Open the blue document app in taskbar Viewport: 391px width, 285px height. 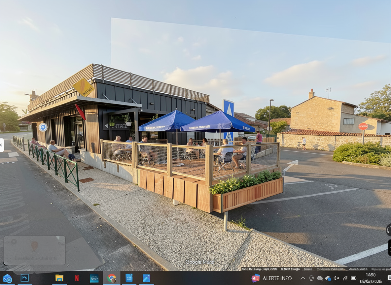point(129,278)
